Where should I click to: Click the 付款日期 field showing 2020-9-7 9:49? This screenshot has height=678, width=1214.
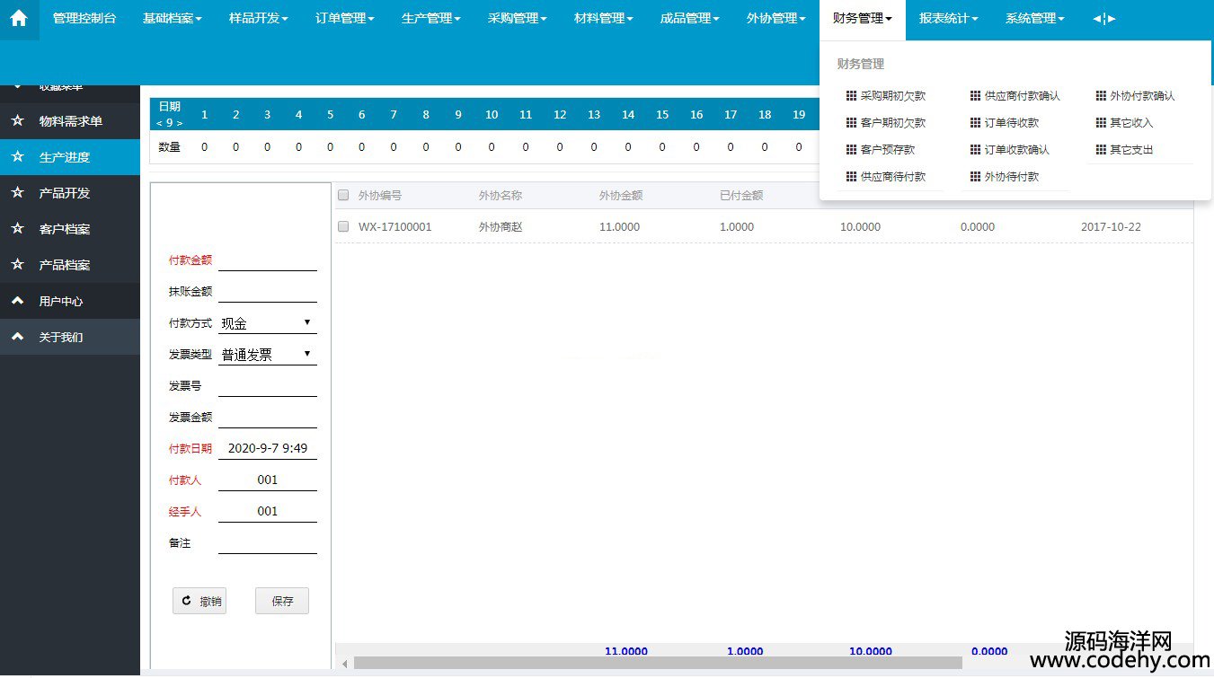[268, 449]
